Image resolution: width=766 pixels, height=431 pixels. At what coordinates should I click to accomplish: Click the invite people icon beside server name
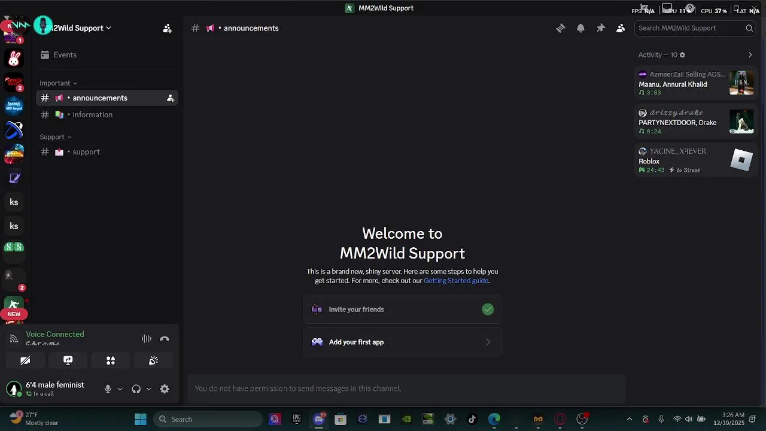click(167, 28)
